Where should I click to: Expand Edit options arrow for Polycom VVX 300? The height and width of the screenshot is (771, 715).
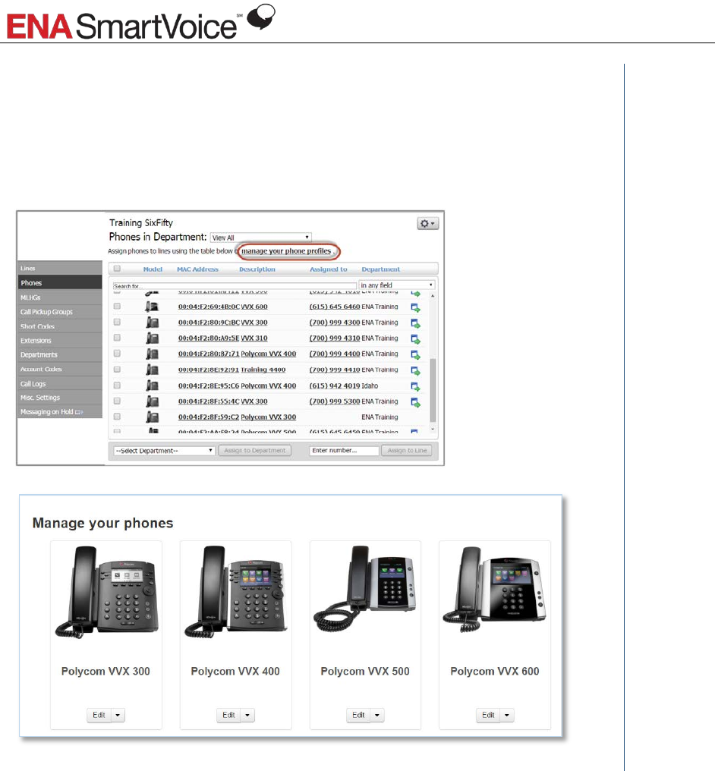click(118, 715)
